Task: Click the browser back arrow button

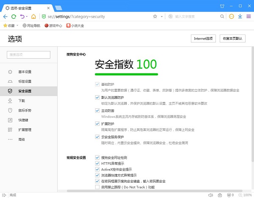Action: tap(5, 17)
